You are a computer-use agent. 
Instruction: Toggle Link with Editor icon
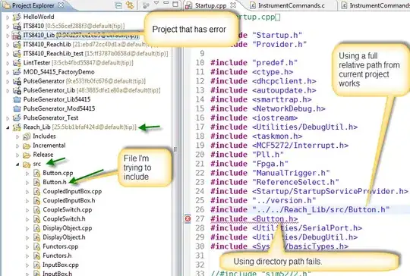click(130, 5)
